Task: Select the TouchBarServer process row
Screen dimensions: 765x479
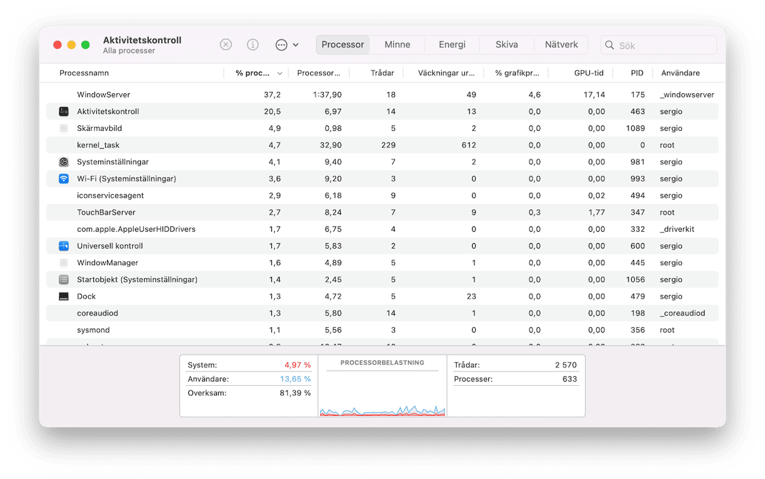Action: (382, 212)
